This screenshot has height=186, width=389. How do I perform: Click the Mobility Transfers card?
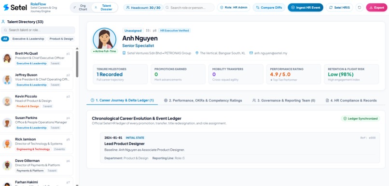click(236, 74)
